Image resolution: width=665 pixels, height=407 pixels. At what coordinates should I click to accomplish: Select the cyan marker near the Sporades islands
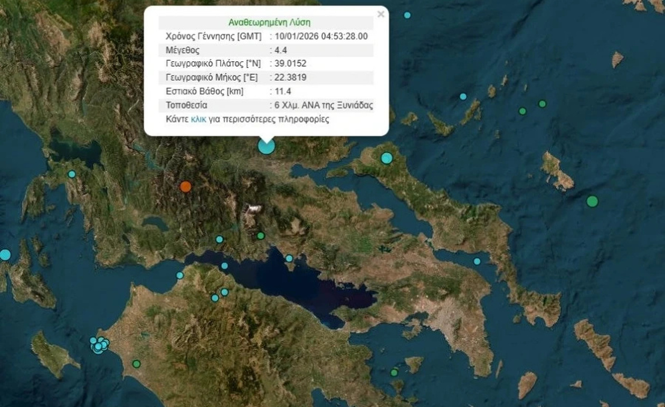tap(463, 96)
